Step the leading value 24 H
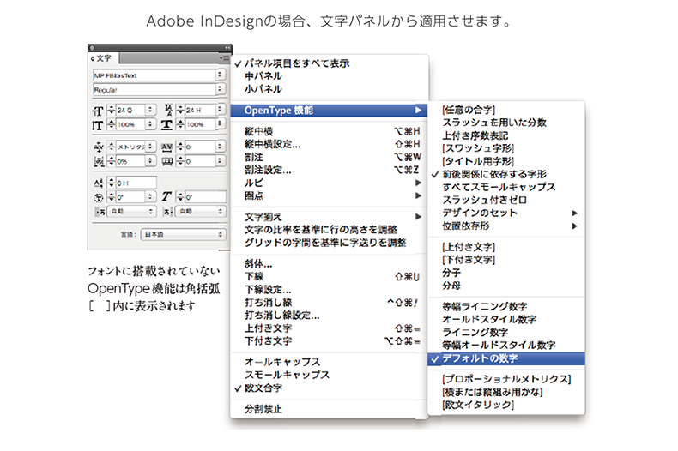 point(181,110)
